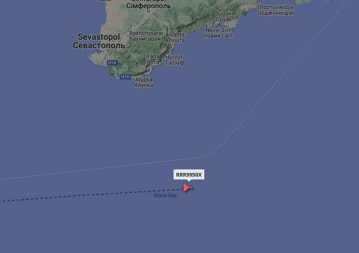Click the Bakhchysarai town marker dot
The image size is (359, 253).
tap(128, 36)
